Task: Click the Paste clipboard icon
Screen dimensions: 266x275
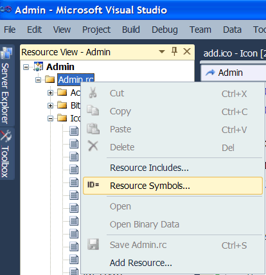Action: pyautogui.click(x=93, y=129)
